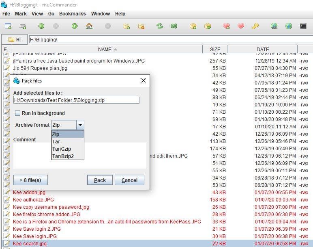Click the Unpack box-with-arrow toolbar icon

coord(208,26)
